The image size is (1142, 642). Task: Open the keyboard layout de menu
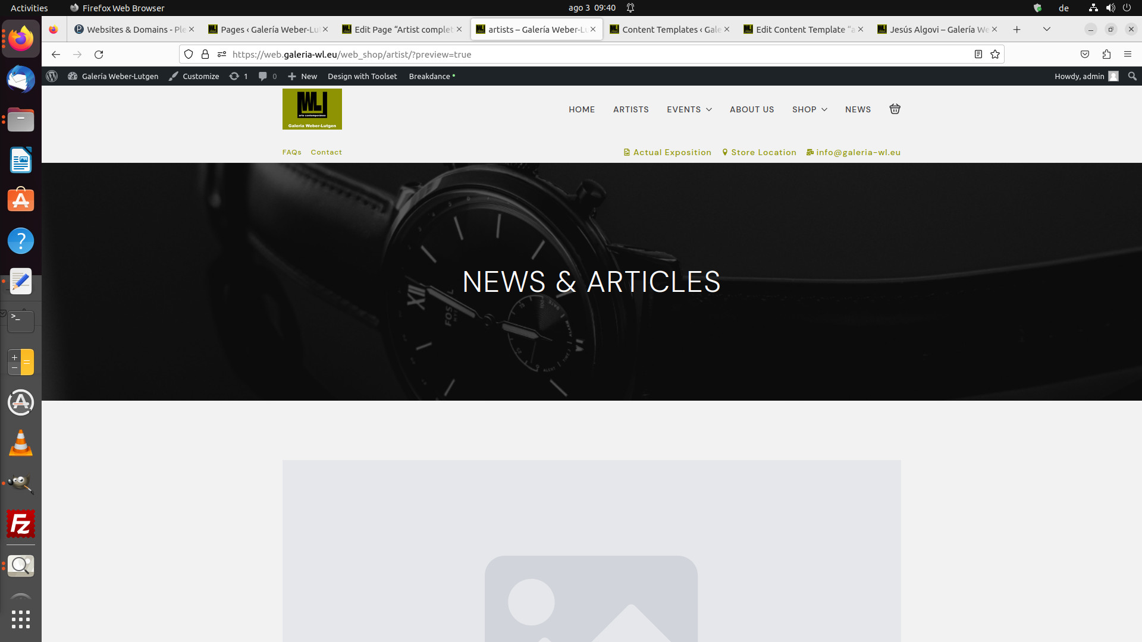click(1063, 8)
